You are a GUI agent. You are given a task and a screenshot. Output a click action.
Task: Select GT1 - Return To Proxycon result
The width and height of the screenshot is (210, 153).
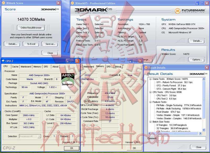coord(174,82)
